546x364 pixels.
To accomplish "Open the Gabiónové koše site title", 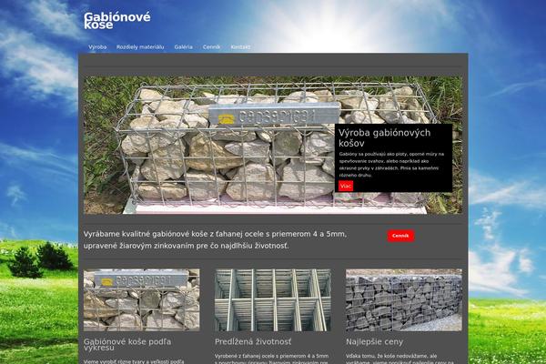I will (117, 21).
